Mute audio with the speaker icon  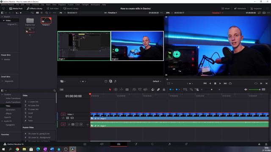(x=246, y=90)
